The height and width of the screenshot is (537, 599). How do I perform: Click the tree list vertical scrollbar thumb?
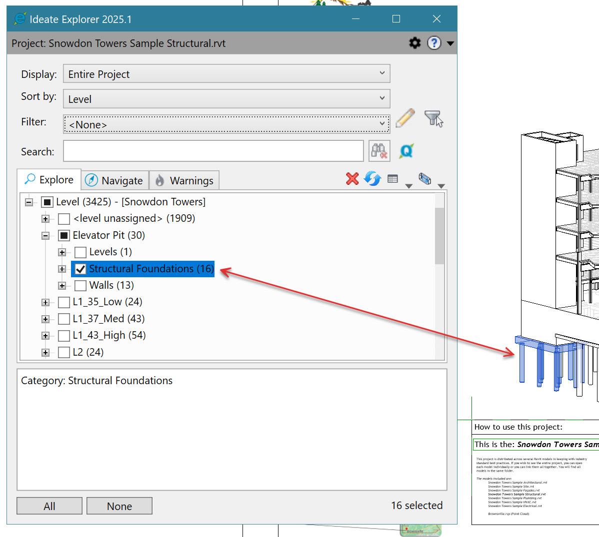439,236
